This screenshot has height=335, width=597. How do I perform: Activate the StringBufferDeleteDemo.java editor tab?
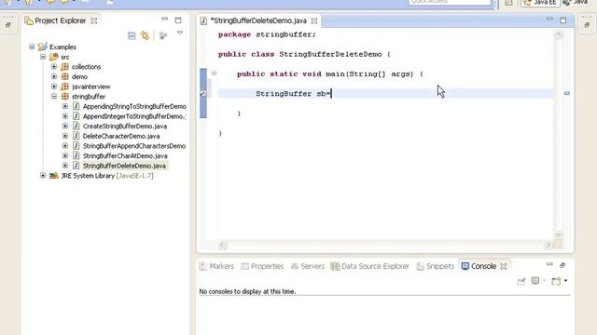click(258, 20)
